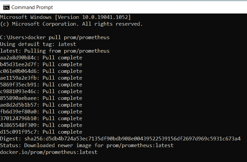
Task: Click the layer d15c091f95c7 line
Action: click(x=41, y=132)
